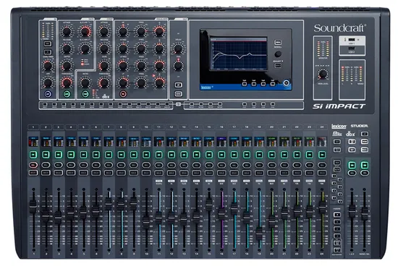Toggle the green ON button for channel 1

coord(33,155)
